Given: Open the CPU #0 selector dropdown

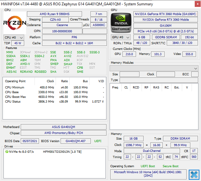Looking at the screenshot, I should [x=13, y=37].
